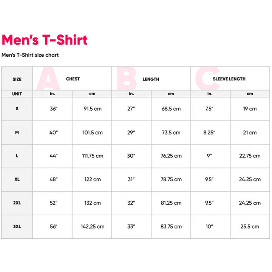Select the 8.25″ sleeve length cell
This screenshot has width=272, height=272.
[209, 133]
